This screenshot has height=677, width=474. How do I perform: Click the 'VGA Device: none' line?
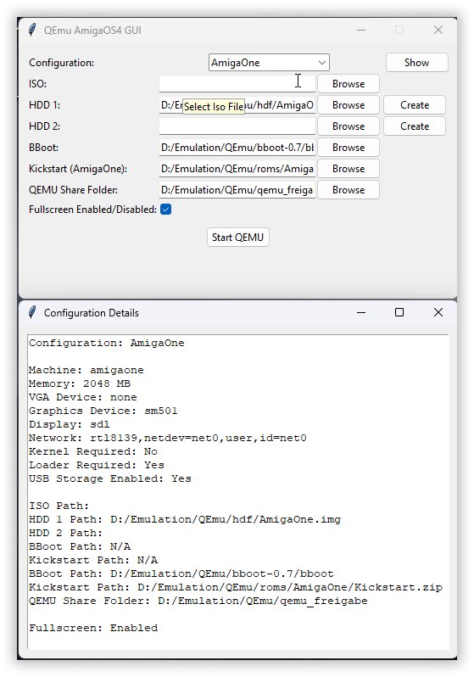(82, 397)
